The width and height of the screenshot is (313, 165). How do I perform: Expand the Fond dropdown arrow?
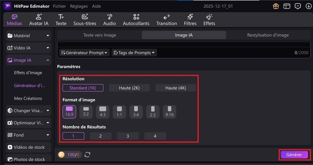48,135
